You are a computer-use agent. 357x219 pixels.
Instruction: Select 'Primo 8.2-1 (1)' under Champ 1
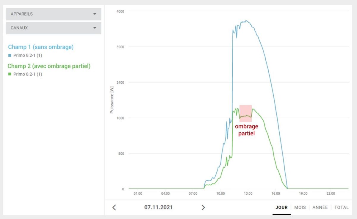pos(28,55)
